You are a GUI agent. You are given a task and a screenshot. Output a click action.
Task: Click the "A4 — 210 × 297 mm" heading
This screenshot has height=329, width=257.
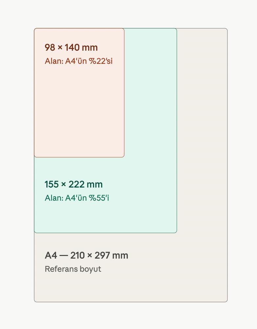point(86,255)
